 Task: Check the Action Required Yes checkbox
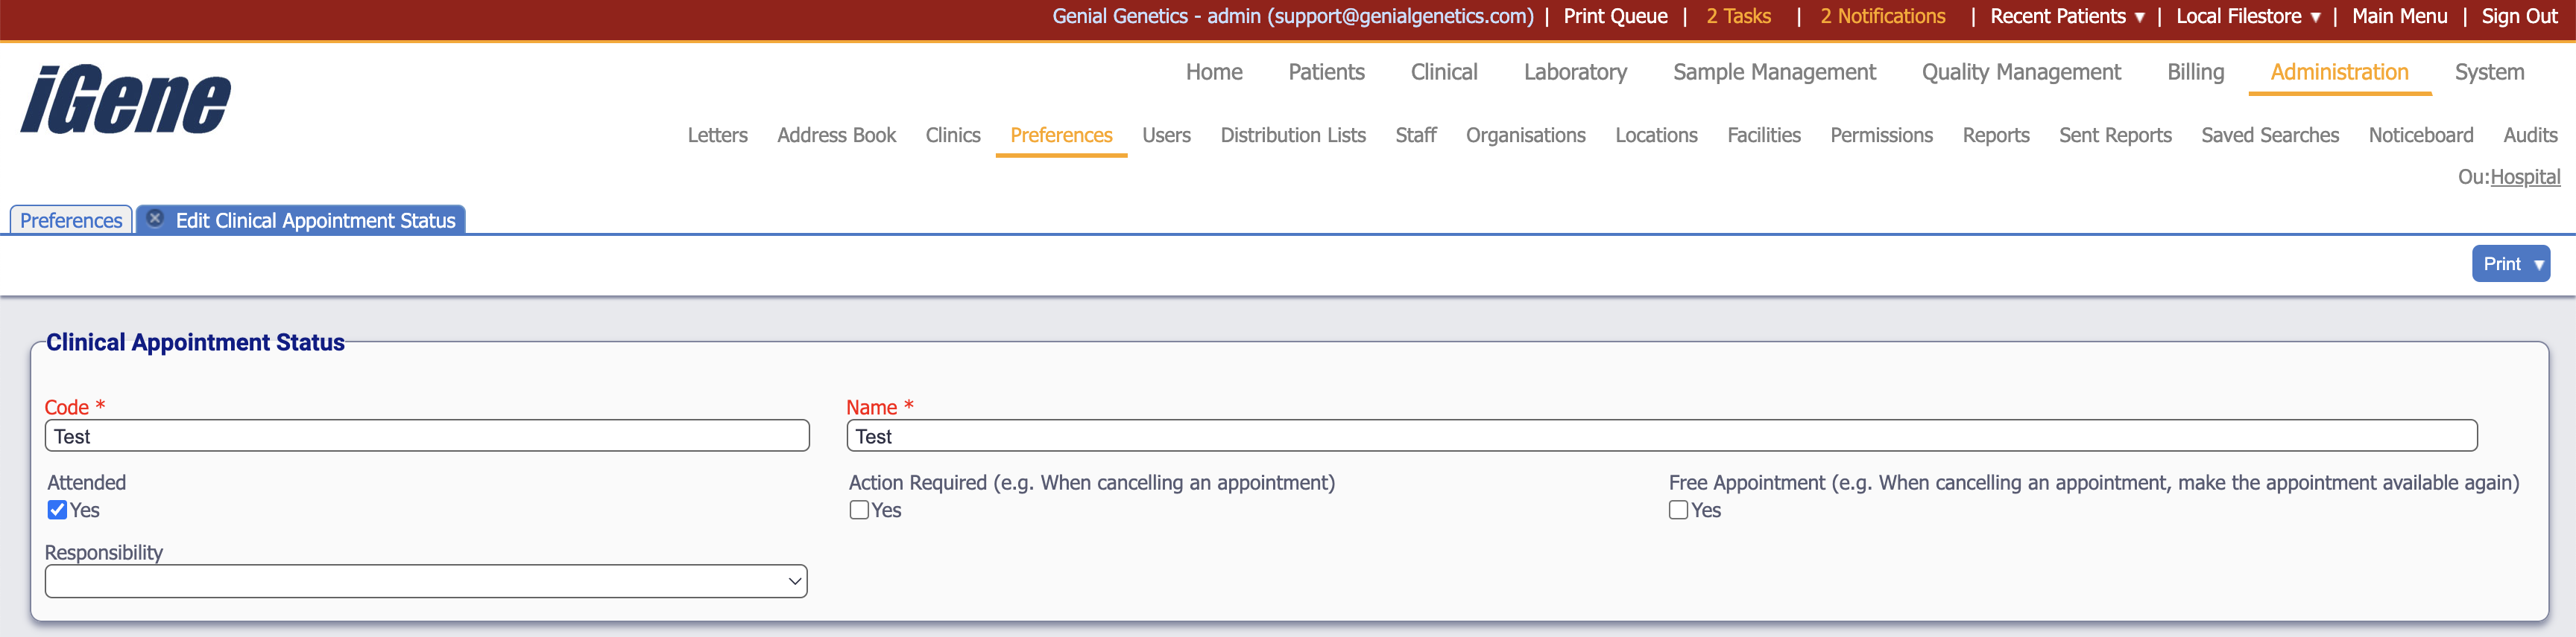click(858, 509)
